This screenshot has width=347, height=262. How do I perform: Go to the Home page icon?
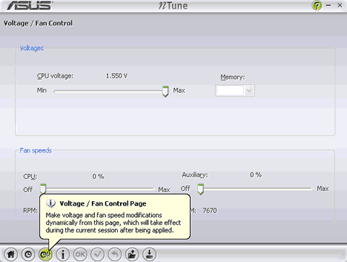pos(11,254)
